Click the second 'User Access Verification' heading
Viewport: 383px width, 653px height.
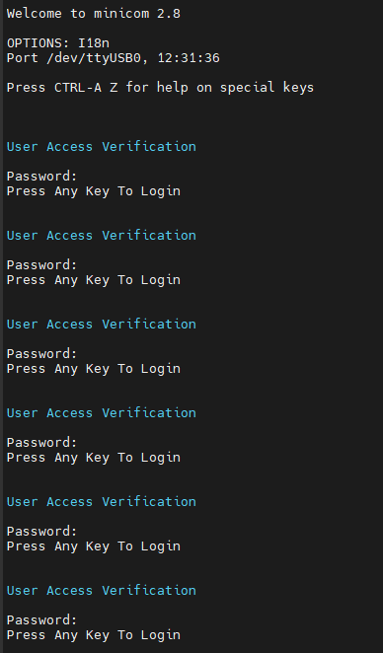pyautogui.click(x=102, y=236)
